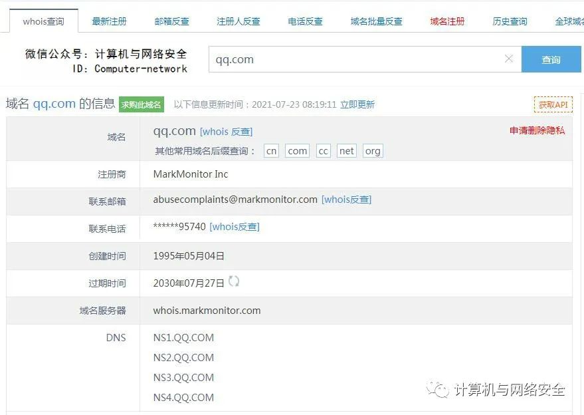Open whois 反查 link beside domain name
The width and height of the screenshot is (584, 415).
point(226,132)
